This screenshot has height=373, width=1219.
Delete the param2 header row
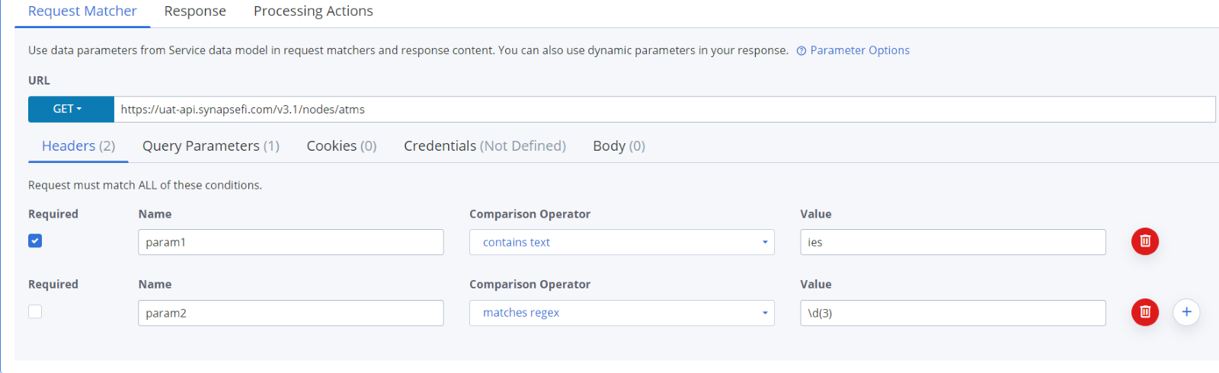(x=1144, y=312)
